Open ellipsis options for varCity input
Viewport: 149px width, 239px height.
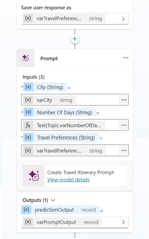click(124, 100)
